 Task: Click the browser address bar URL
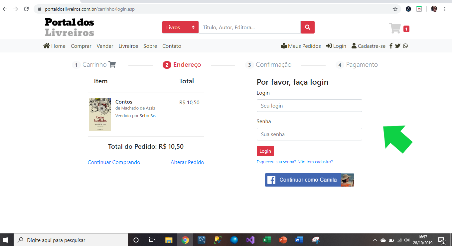tap(90, 9)
